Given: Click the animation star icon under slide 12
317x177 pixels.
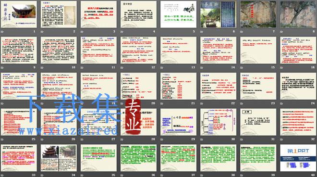Looking at the screenshot, I should [x=122, y=68].
